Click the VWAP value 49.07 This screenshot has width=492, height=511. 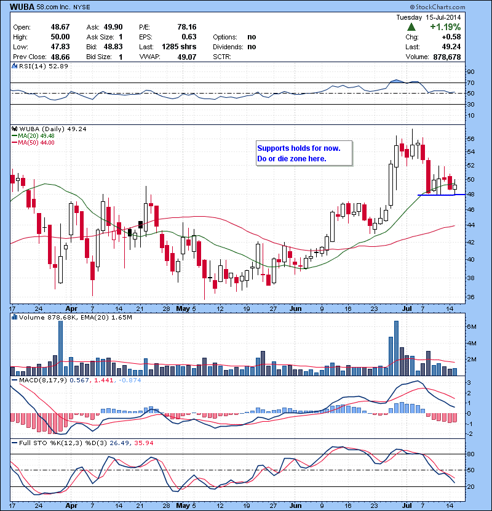pos(187,57)
